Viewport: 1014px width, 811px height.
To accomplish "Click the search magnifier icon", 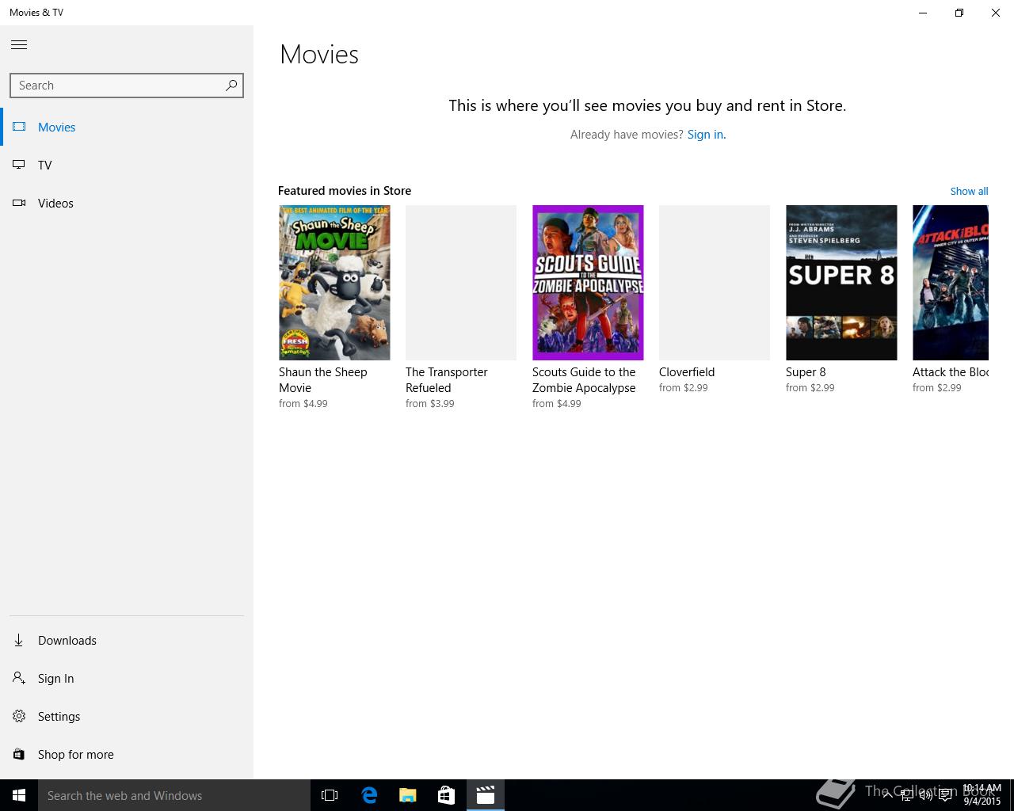I will pos(231,86).
